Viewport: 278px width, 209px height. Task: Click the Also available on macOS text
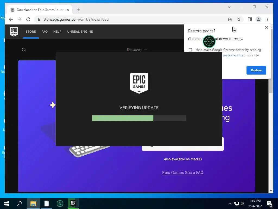pyautogui.click(x=183, y=159)
